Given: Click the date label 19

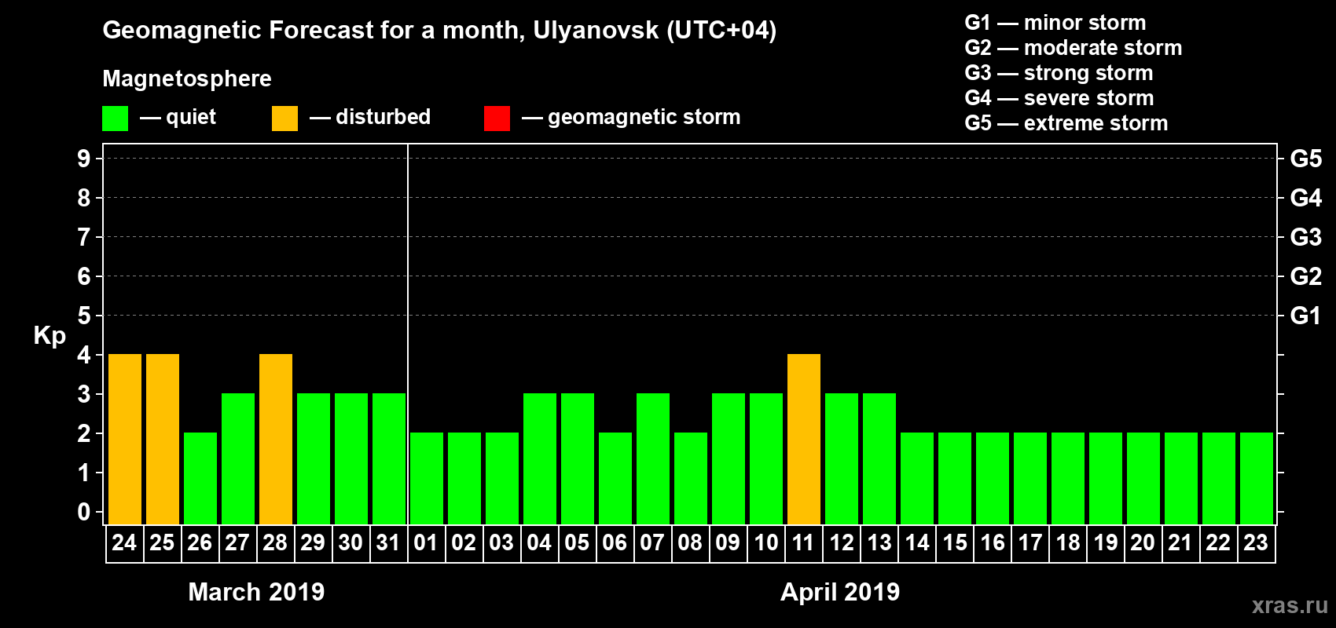Looking at the screenshot, I should 1106,543.
